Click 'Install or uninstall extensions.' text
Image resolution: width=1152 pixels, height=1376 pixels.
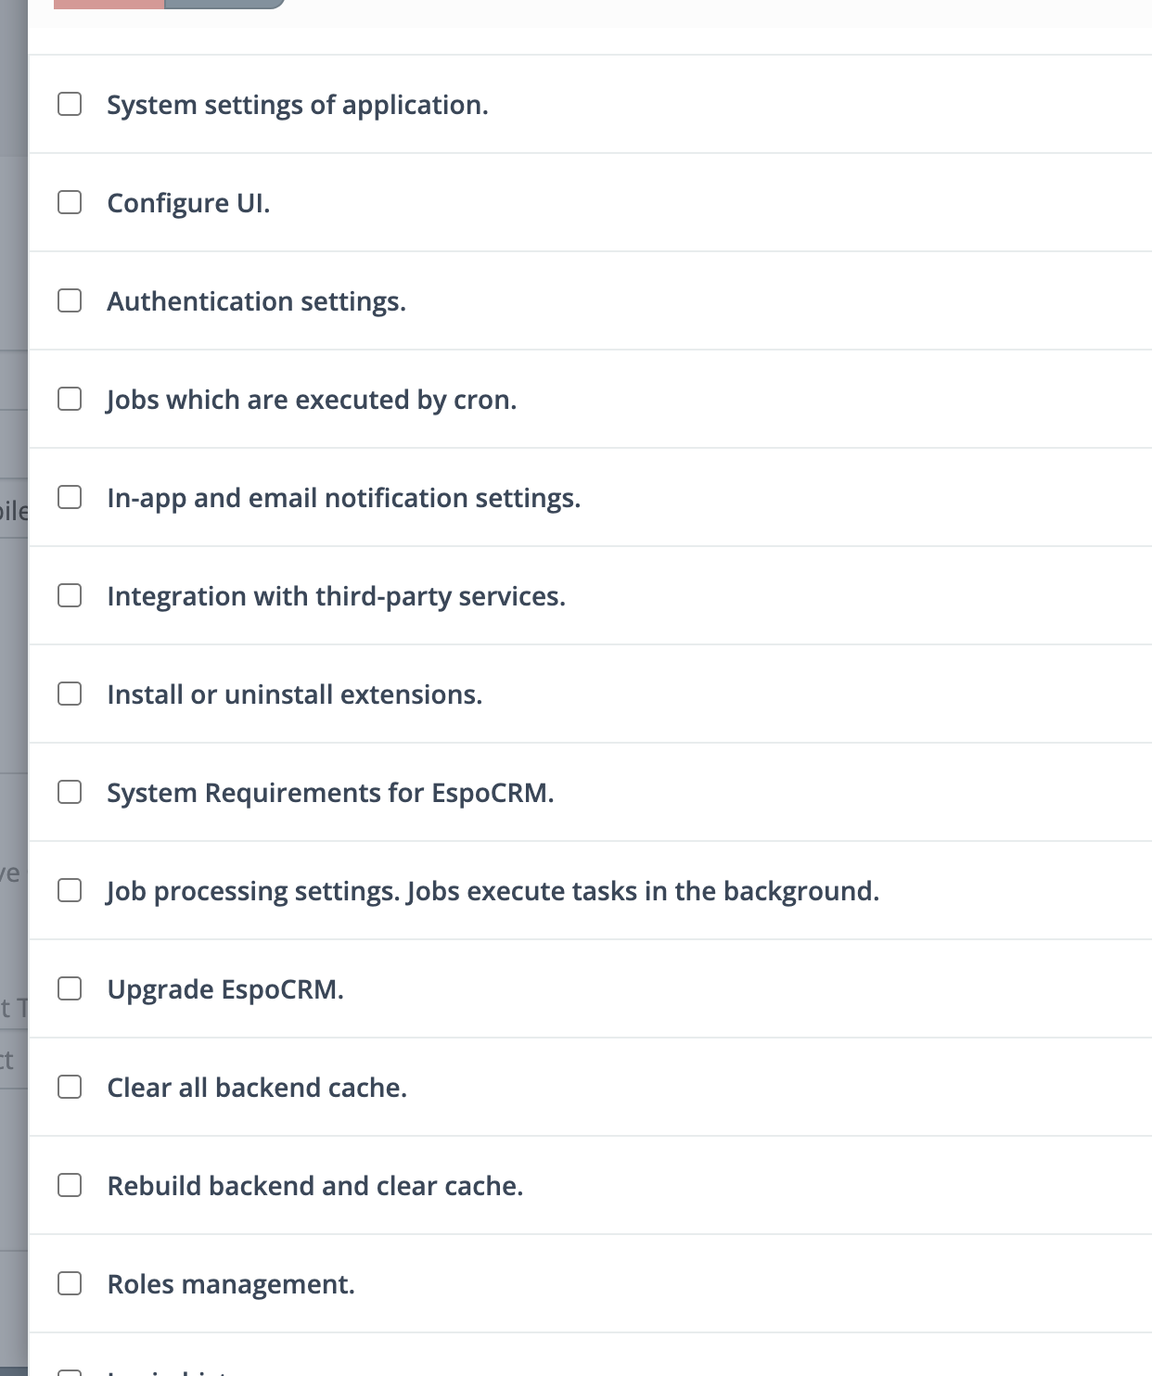(x=295, y=694)
